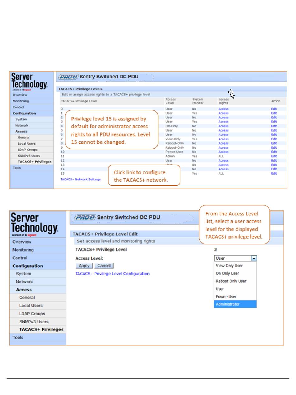The image size is (296, 395).
Task: Open Tools in Privilege Level Edit page sidebar
Action: click(x=18, y=337)
